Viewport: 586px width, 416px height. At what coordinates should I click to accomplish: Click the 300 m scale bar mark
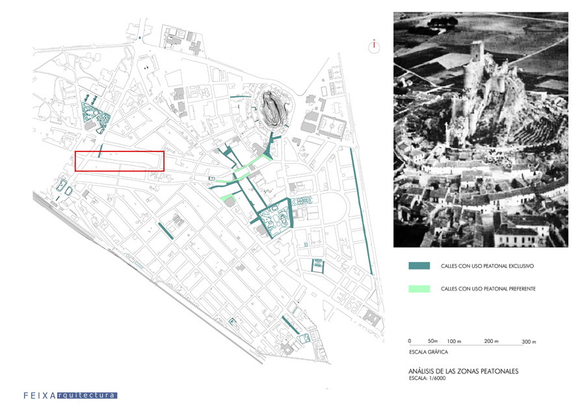click(x=531, y=341)
